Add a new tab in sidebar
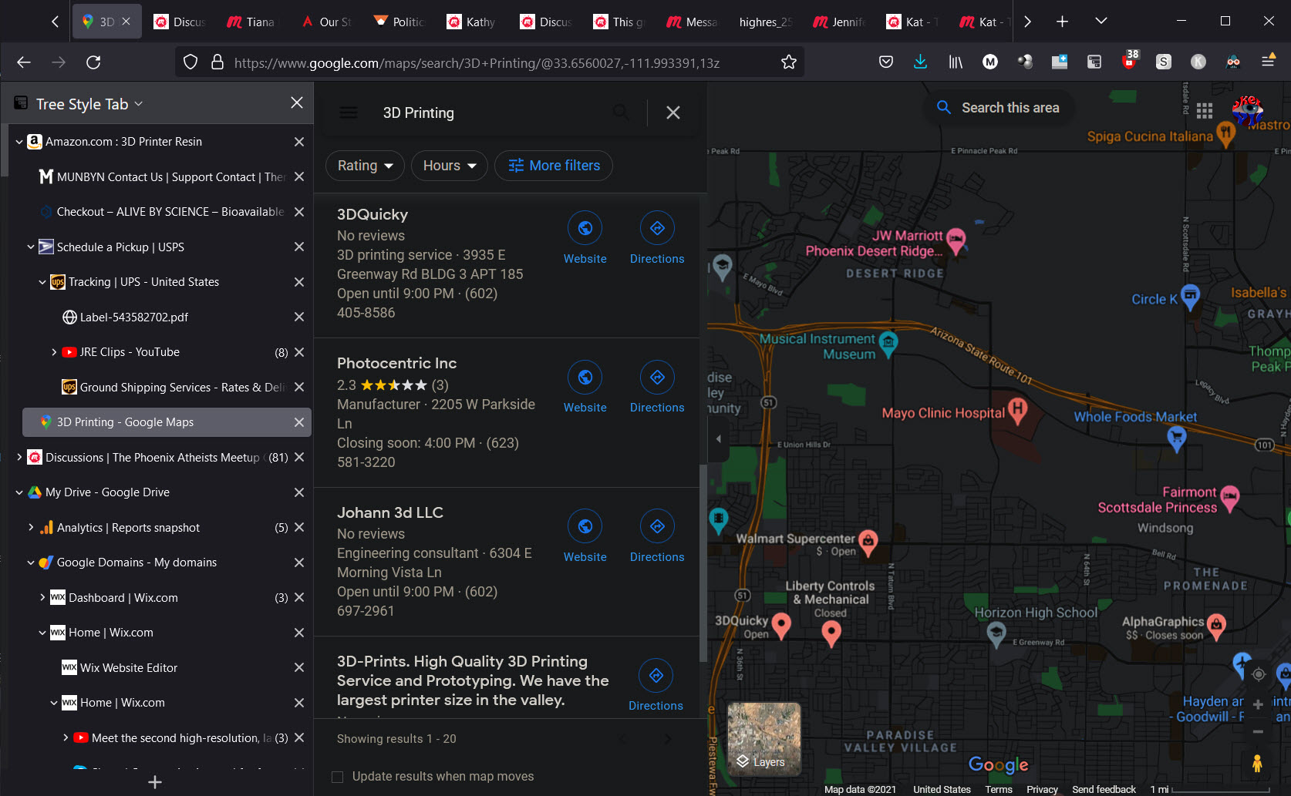The image size is (1291, 796). (155, 782)
